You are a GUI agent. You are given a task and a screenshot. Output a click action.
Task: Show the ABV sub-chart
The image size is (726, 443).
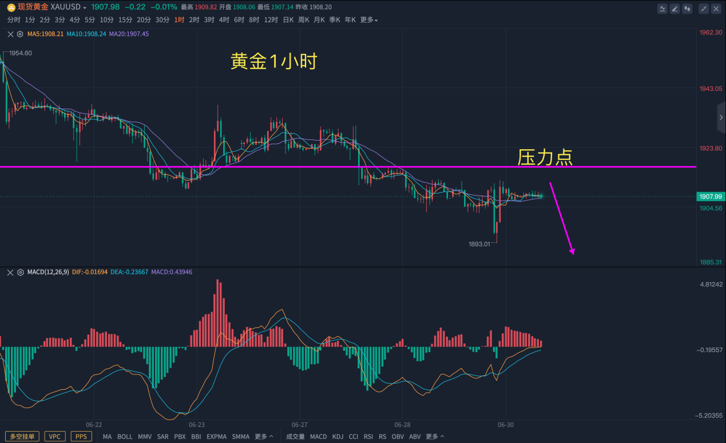[x=415, y=437]
